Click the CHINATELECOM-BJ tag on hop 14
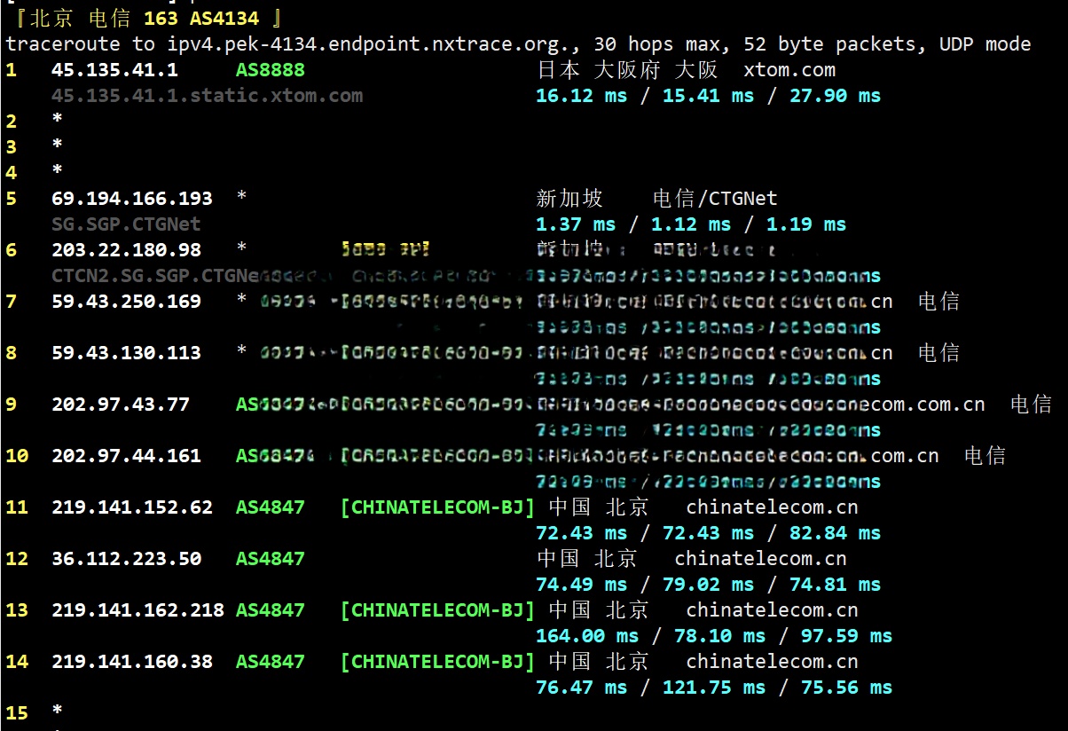The height and width of the screenshot is (731, 1068). 437,662
